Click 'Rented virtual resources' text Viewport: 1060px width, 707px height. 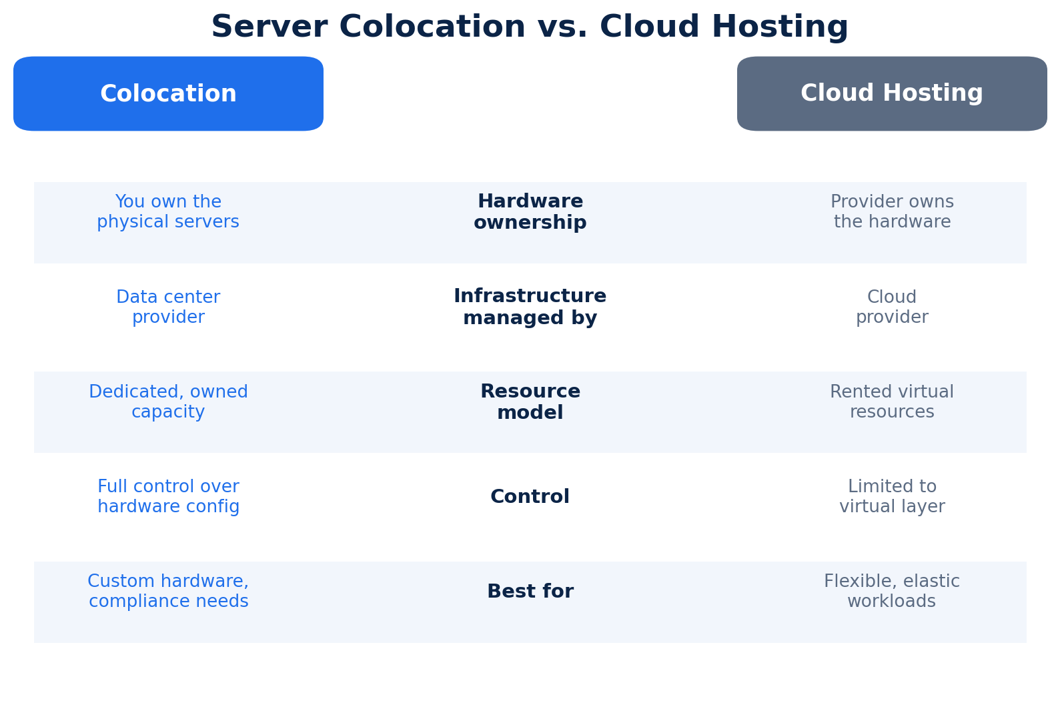(892, 402)
